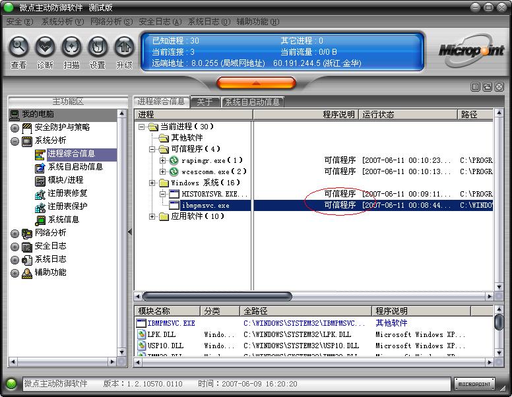This screenshot has width=512, height=397.
Task: Open the 系统分析(V) menu
Action: pyautogui.click(x=63, y=22)
